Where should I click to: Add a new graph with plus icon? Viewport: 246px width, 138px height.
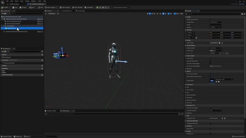point(42,55)
